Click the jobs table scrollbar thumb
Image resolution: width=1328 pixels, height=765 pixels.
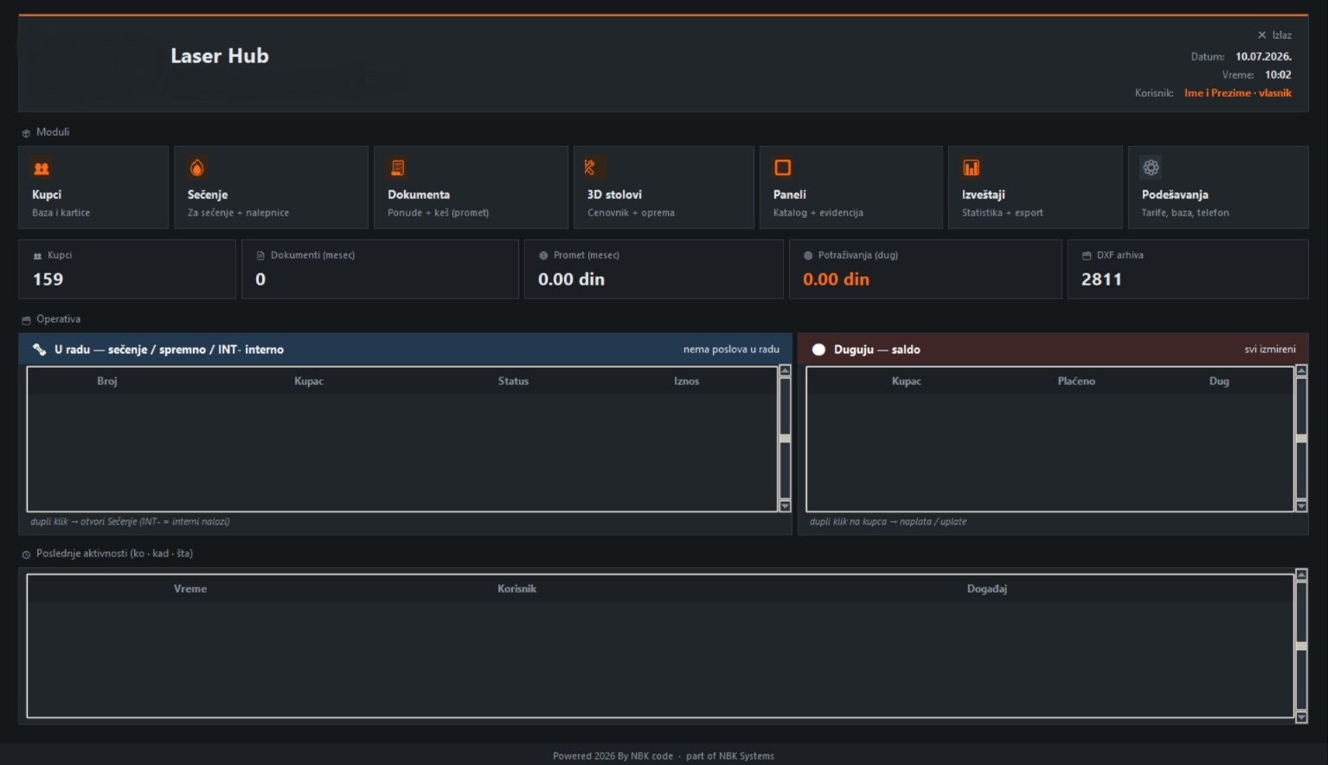(786, 439)
